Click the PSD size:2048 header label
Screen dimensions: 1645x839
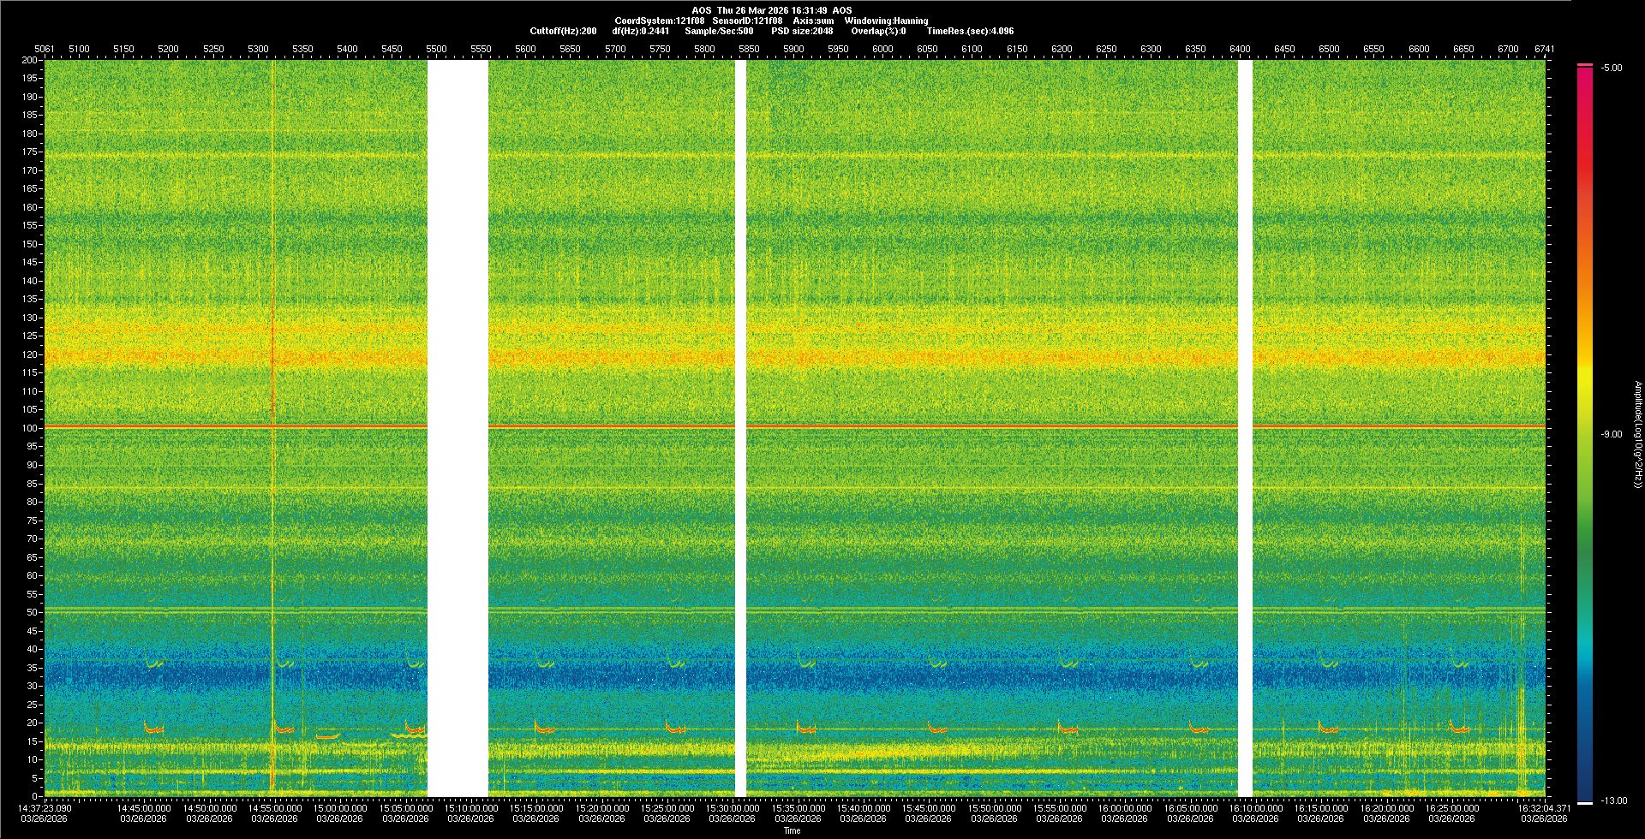click(x=802, y=31)
